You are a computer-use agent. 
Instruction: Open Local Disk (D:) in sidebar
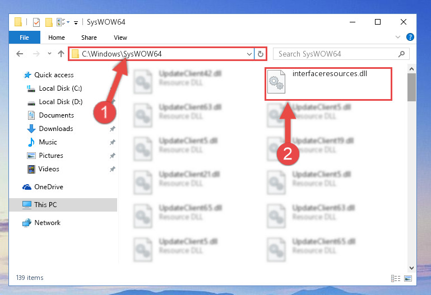pos(61,102)
